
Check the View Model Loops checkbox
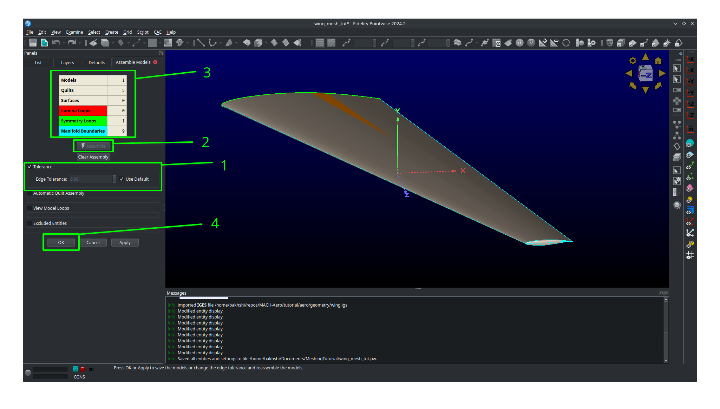point(29,208)
